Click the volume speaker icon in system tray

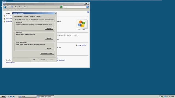167,97
